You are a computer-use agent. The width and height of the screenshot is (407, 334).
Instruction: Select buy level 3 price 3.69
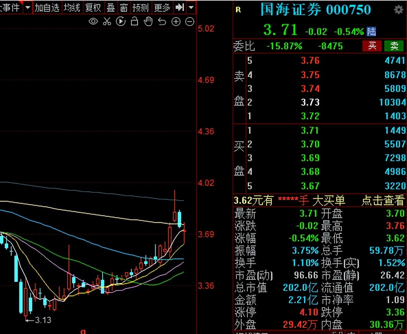(x=310, y=158)
